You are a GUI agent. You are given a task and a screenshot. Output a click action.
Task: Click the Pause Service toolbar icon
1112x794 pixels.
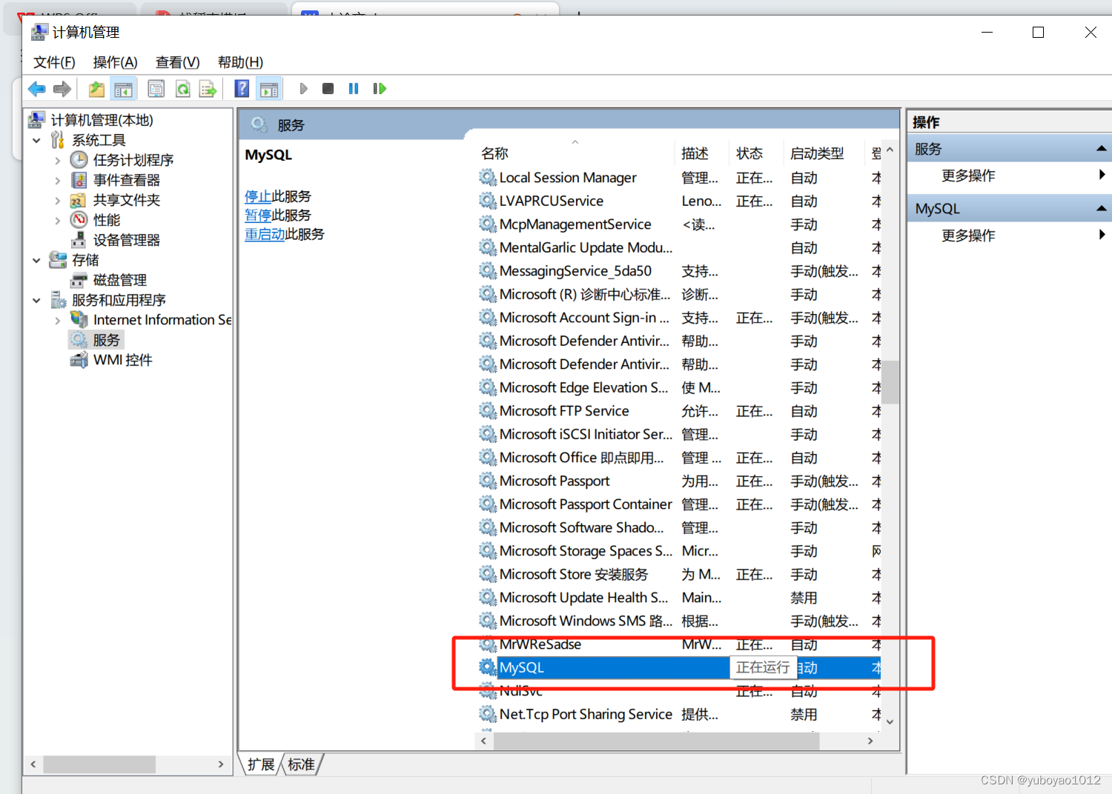tap(354, 89)
